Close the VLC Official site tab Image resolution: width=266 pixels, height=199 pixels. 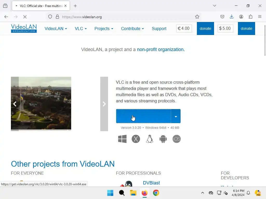click(x=65, y=6)
